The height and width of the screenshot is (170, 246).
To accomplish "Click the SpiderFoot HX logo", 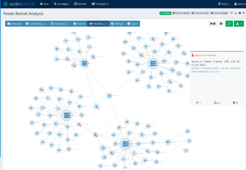I will coord(19,4).
